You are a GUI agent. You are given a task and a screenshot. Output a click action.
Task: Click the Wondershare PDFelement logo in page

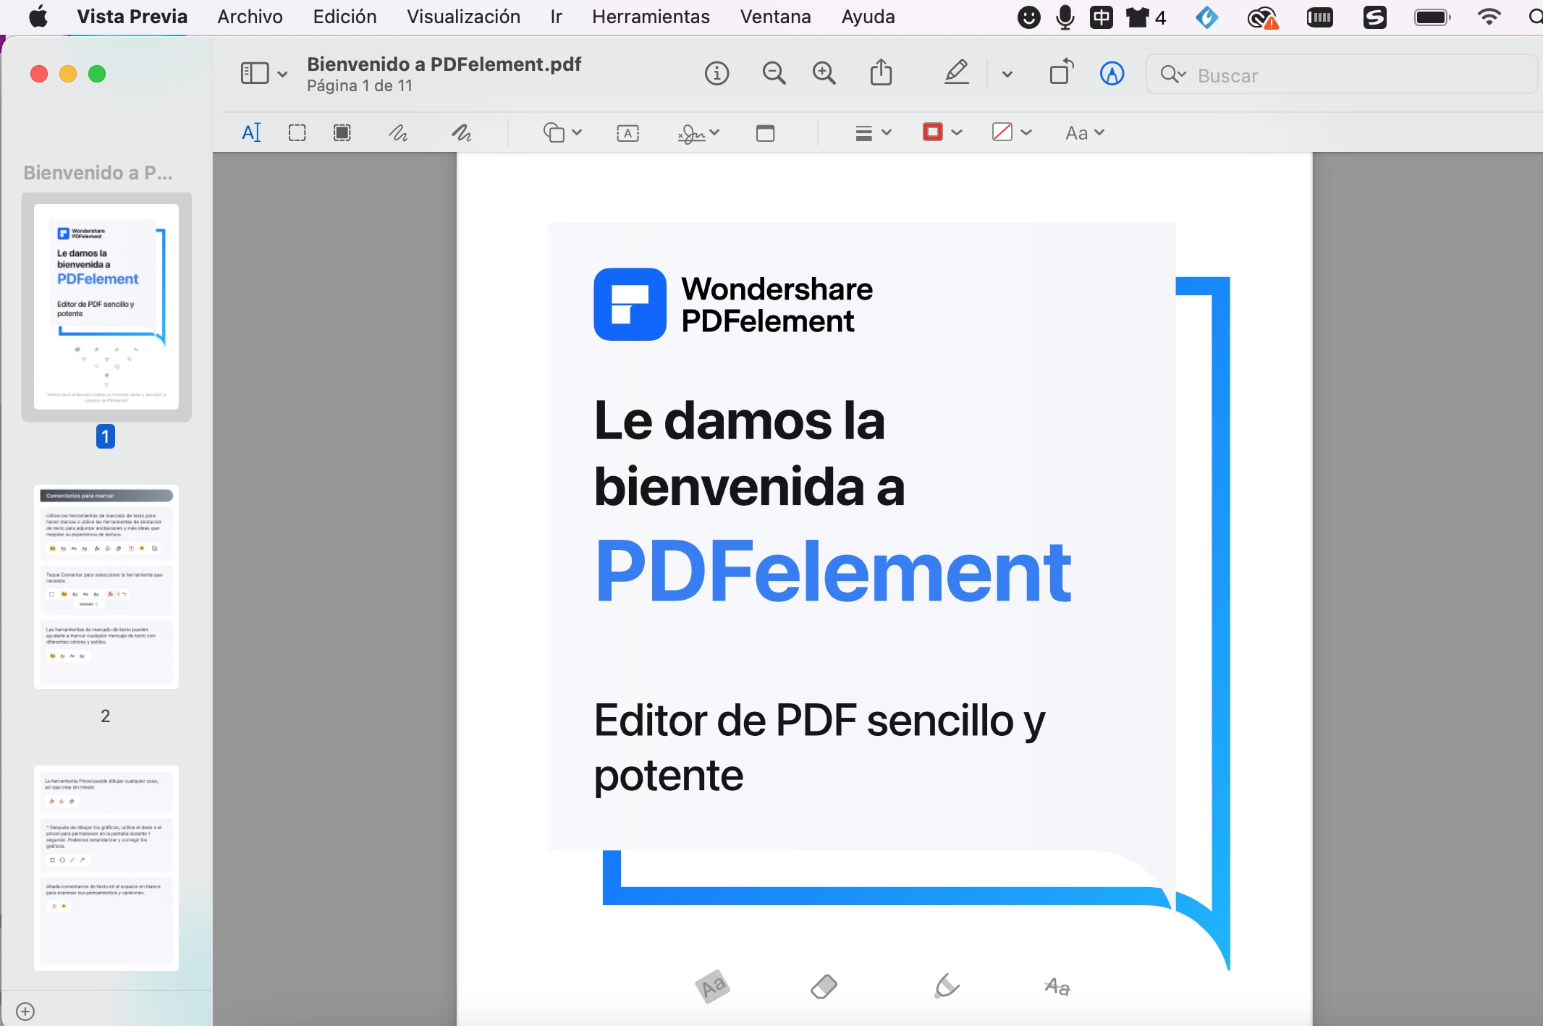(733, 305)
